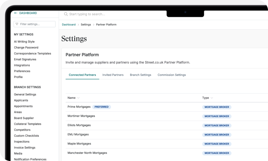This screenshot has width=268, height=161.
Task: Click the Dashboard breadcrumb link
Action: [x=69, y=25]
